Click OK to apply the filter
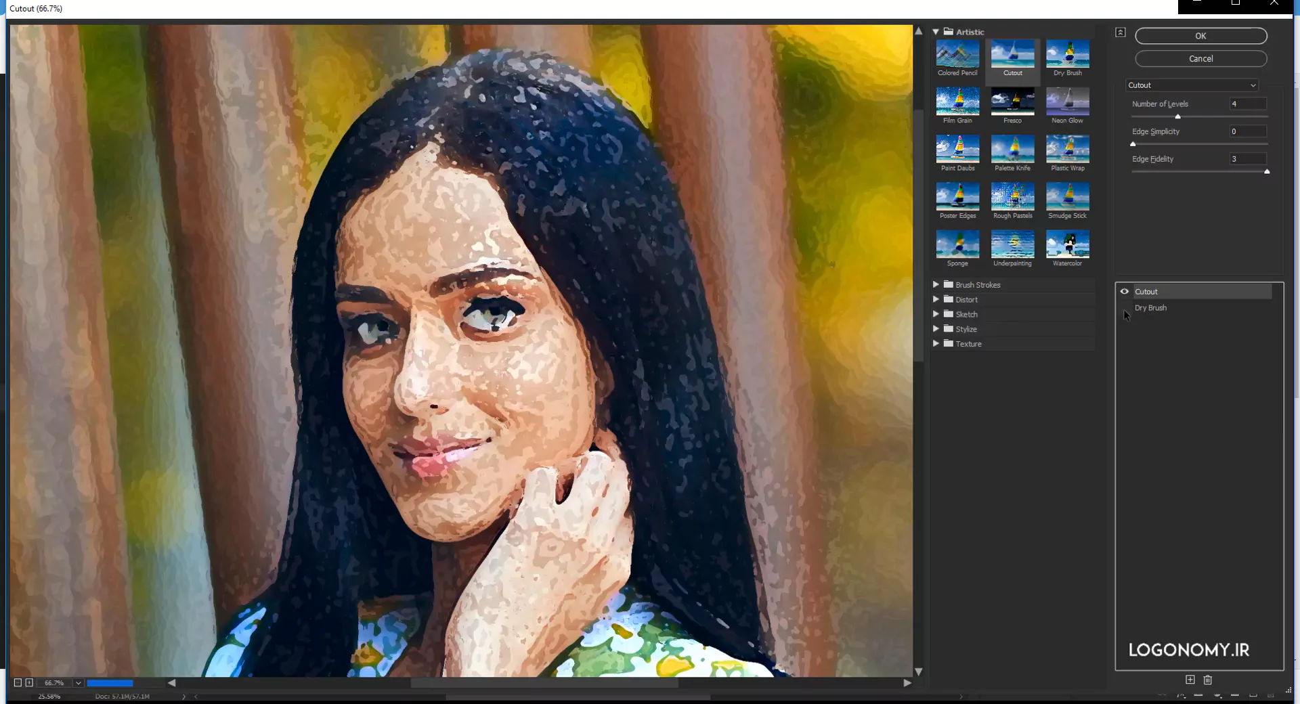 [x=1200, y=36]
